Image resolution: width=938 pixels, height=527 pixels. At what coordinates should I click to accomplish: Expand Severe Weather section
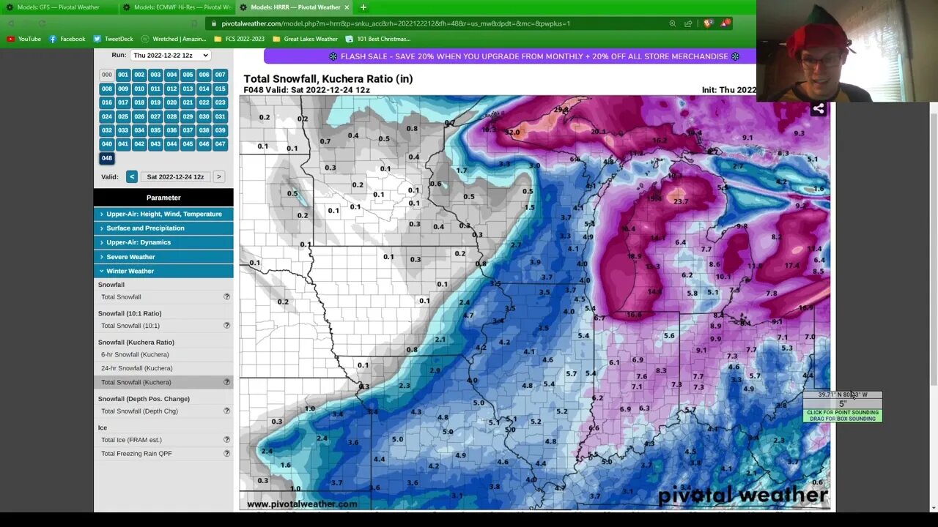(x=163, y=257)
